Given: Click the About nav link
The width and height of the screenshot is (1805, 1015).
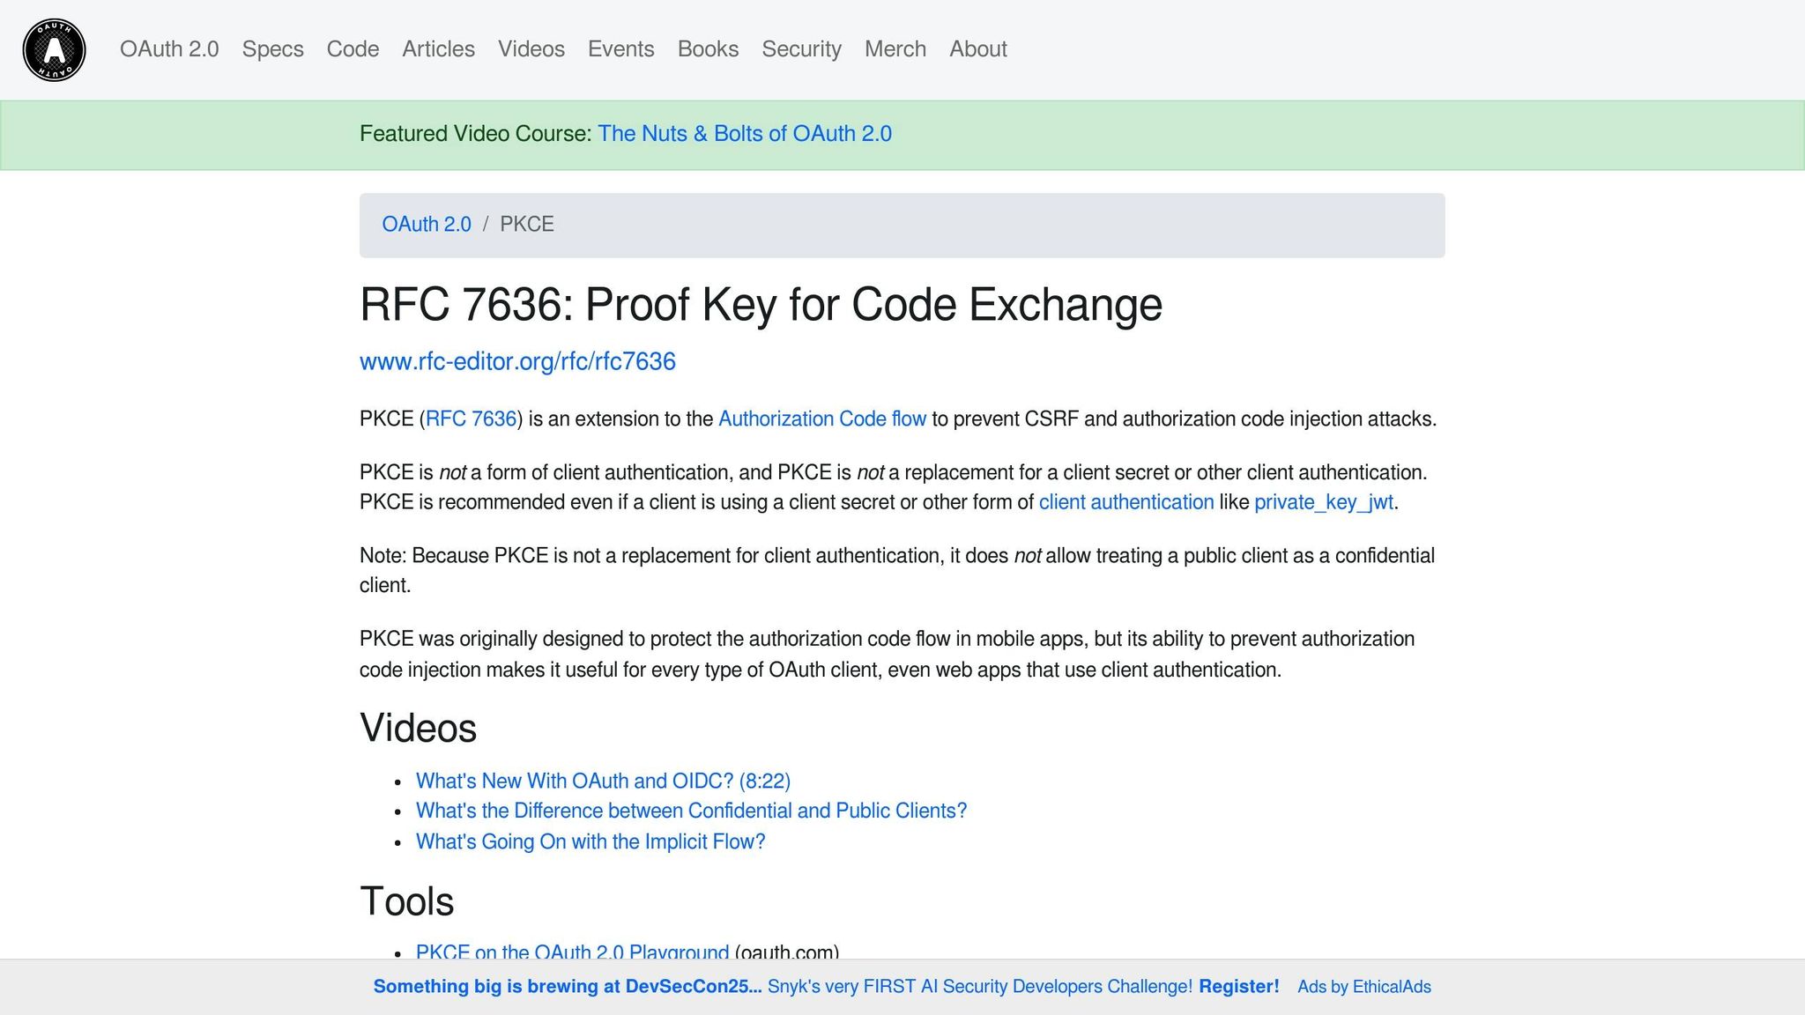Looking at the screenshot, I should click(977, 49).
